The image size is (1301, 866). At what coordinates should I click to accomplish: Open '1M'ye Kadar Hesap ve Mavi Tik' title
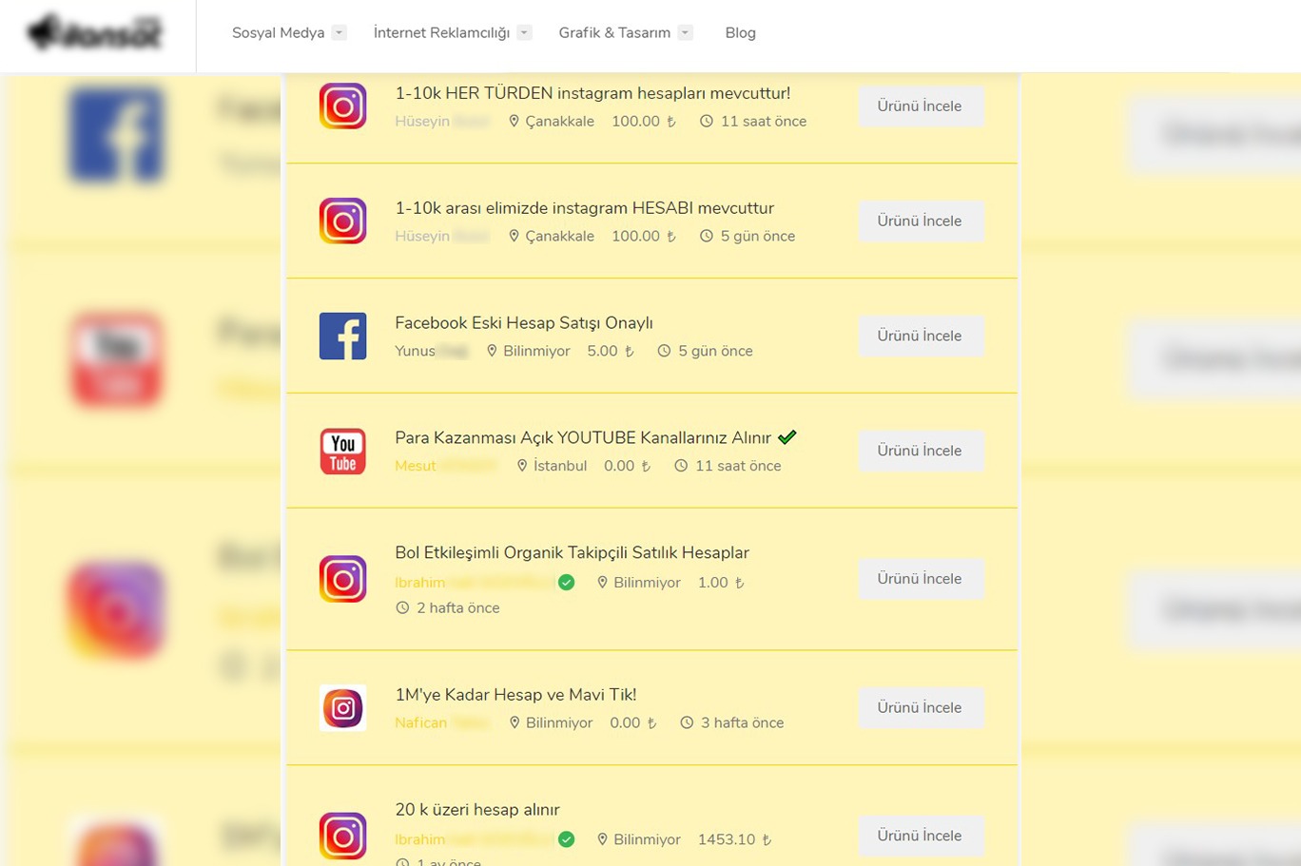click(515, 695)
